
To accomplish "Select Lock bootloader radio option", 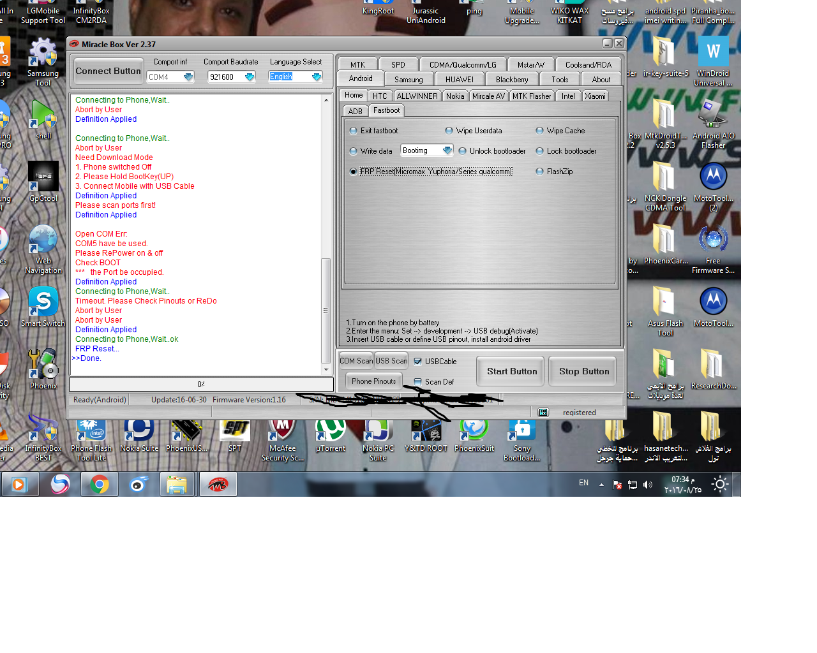I will pos(566,151).
